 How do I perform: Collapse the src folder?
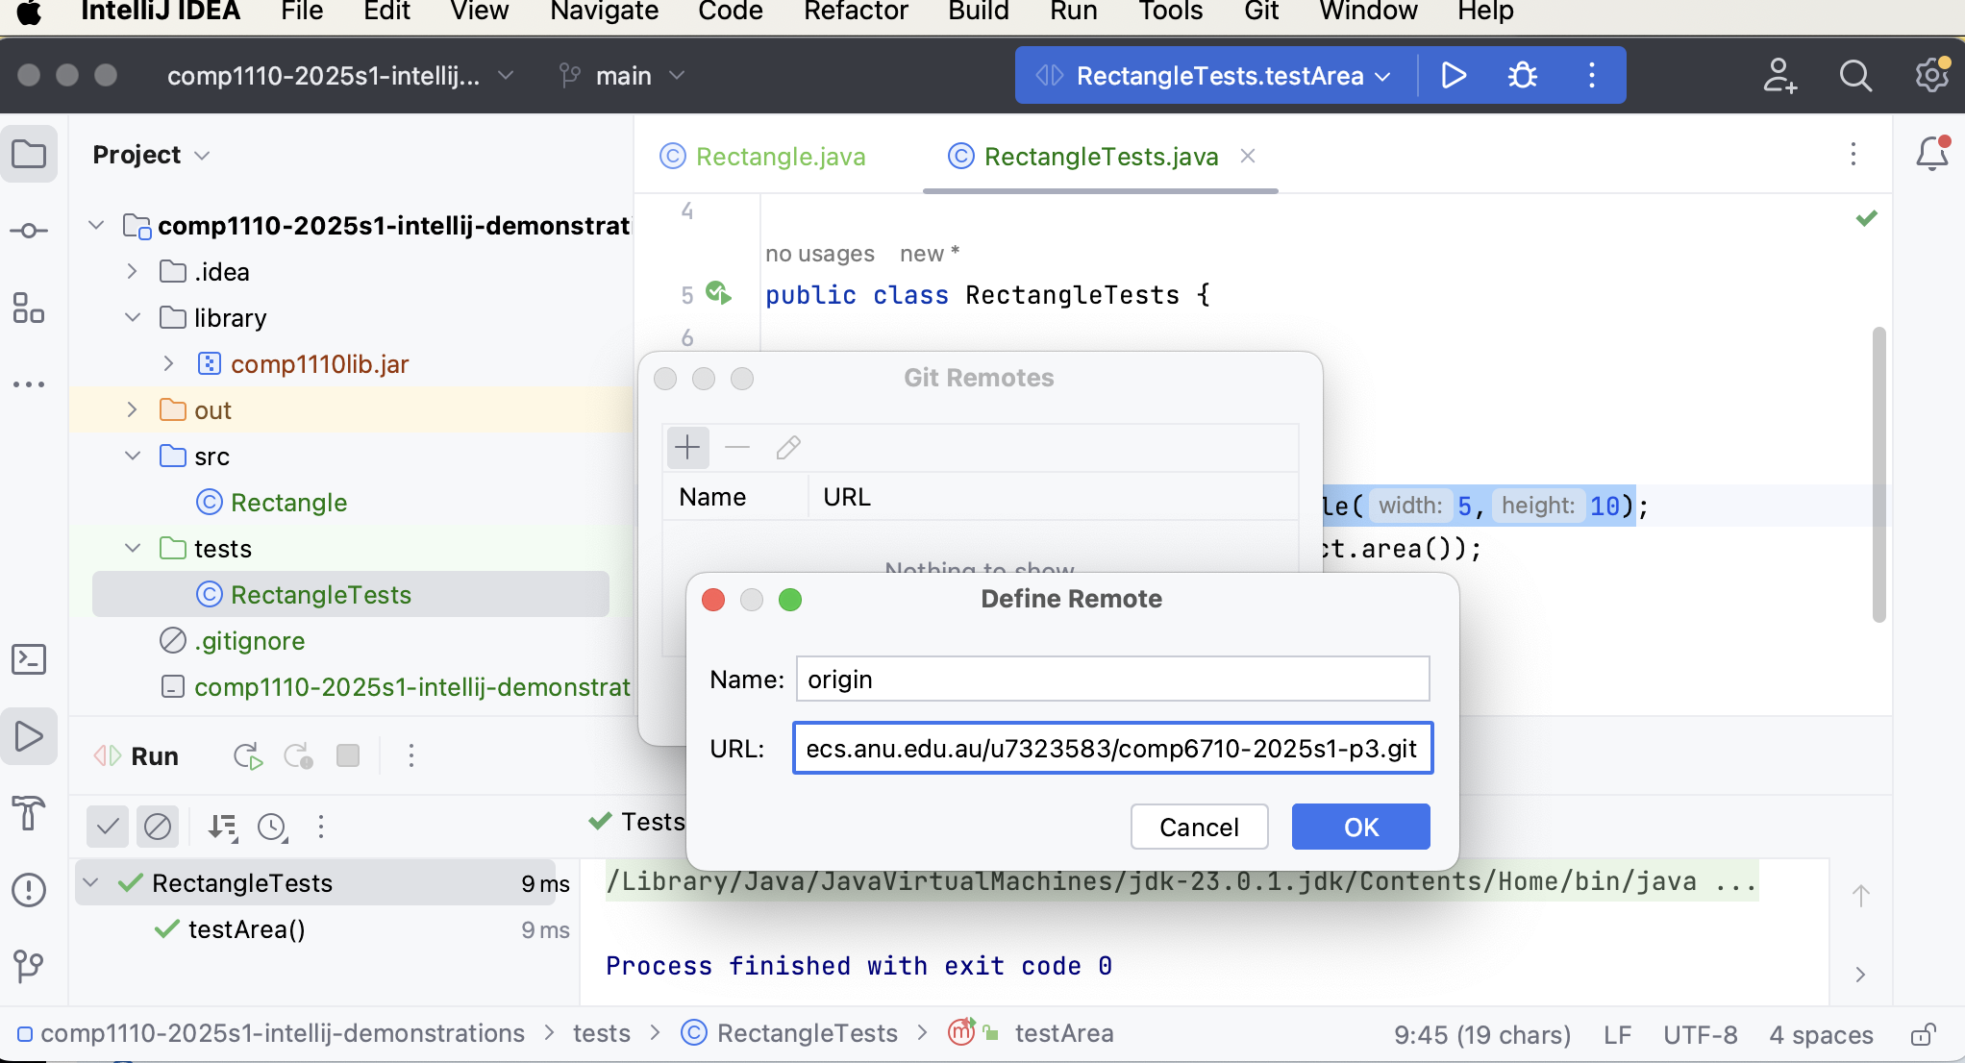[x=132, y=457]
